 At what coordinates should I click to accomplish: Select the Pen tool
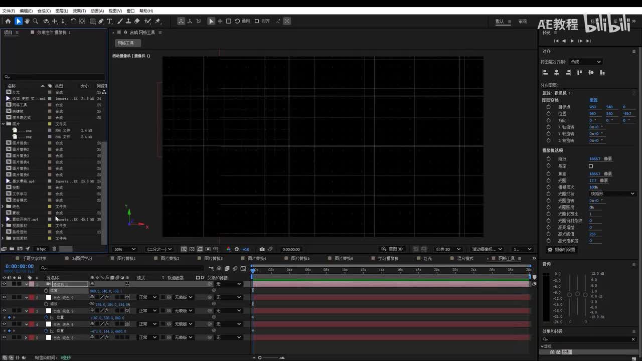pos(101,21)
